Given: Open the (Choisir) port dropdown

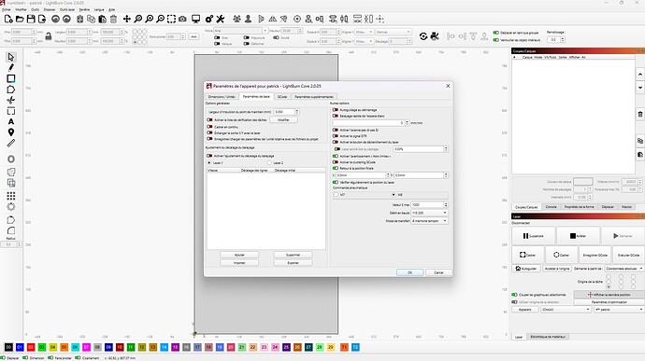Looking at the screenshot, I should [x=566, y=310].
